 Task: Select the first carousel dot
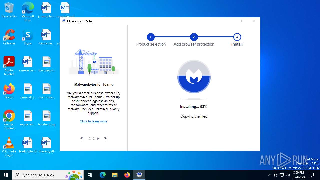pos(90,138)
